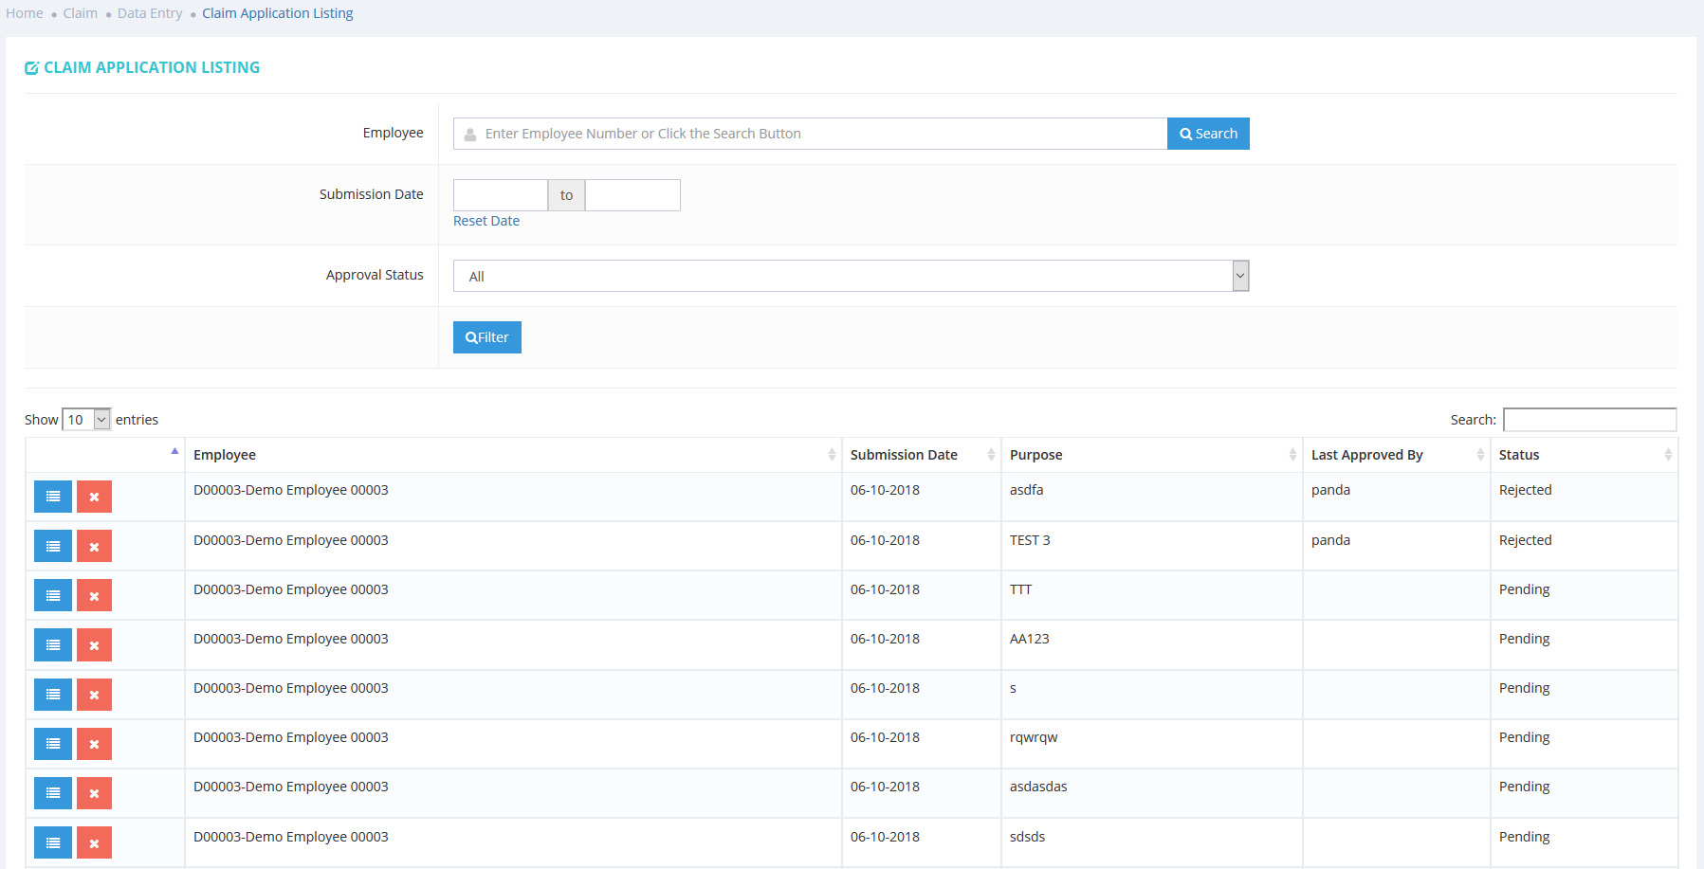Remove the 'AA123' claim entry
The height and width of the screenshot is (869, 1704).
[x=94, y=644]
